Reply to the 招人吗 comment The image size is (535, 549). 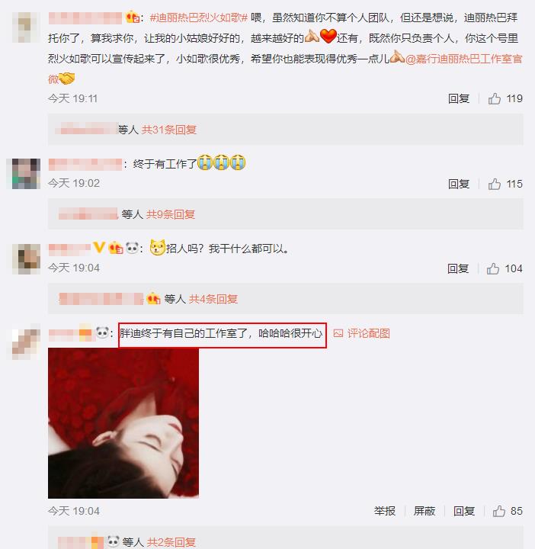(x=458, y=268)
